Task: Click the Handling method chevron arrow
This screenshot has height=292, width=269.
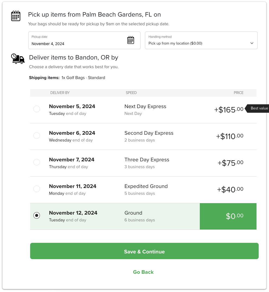Action: (x=252, y=43)
